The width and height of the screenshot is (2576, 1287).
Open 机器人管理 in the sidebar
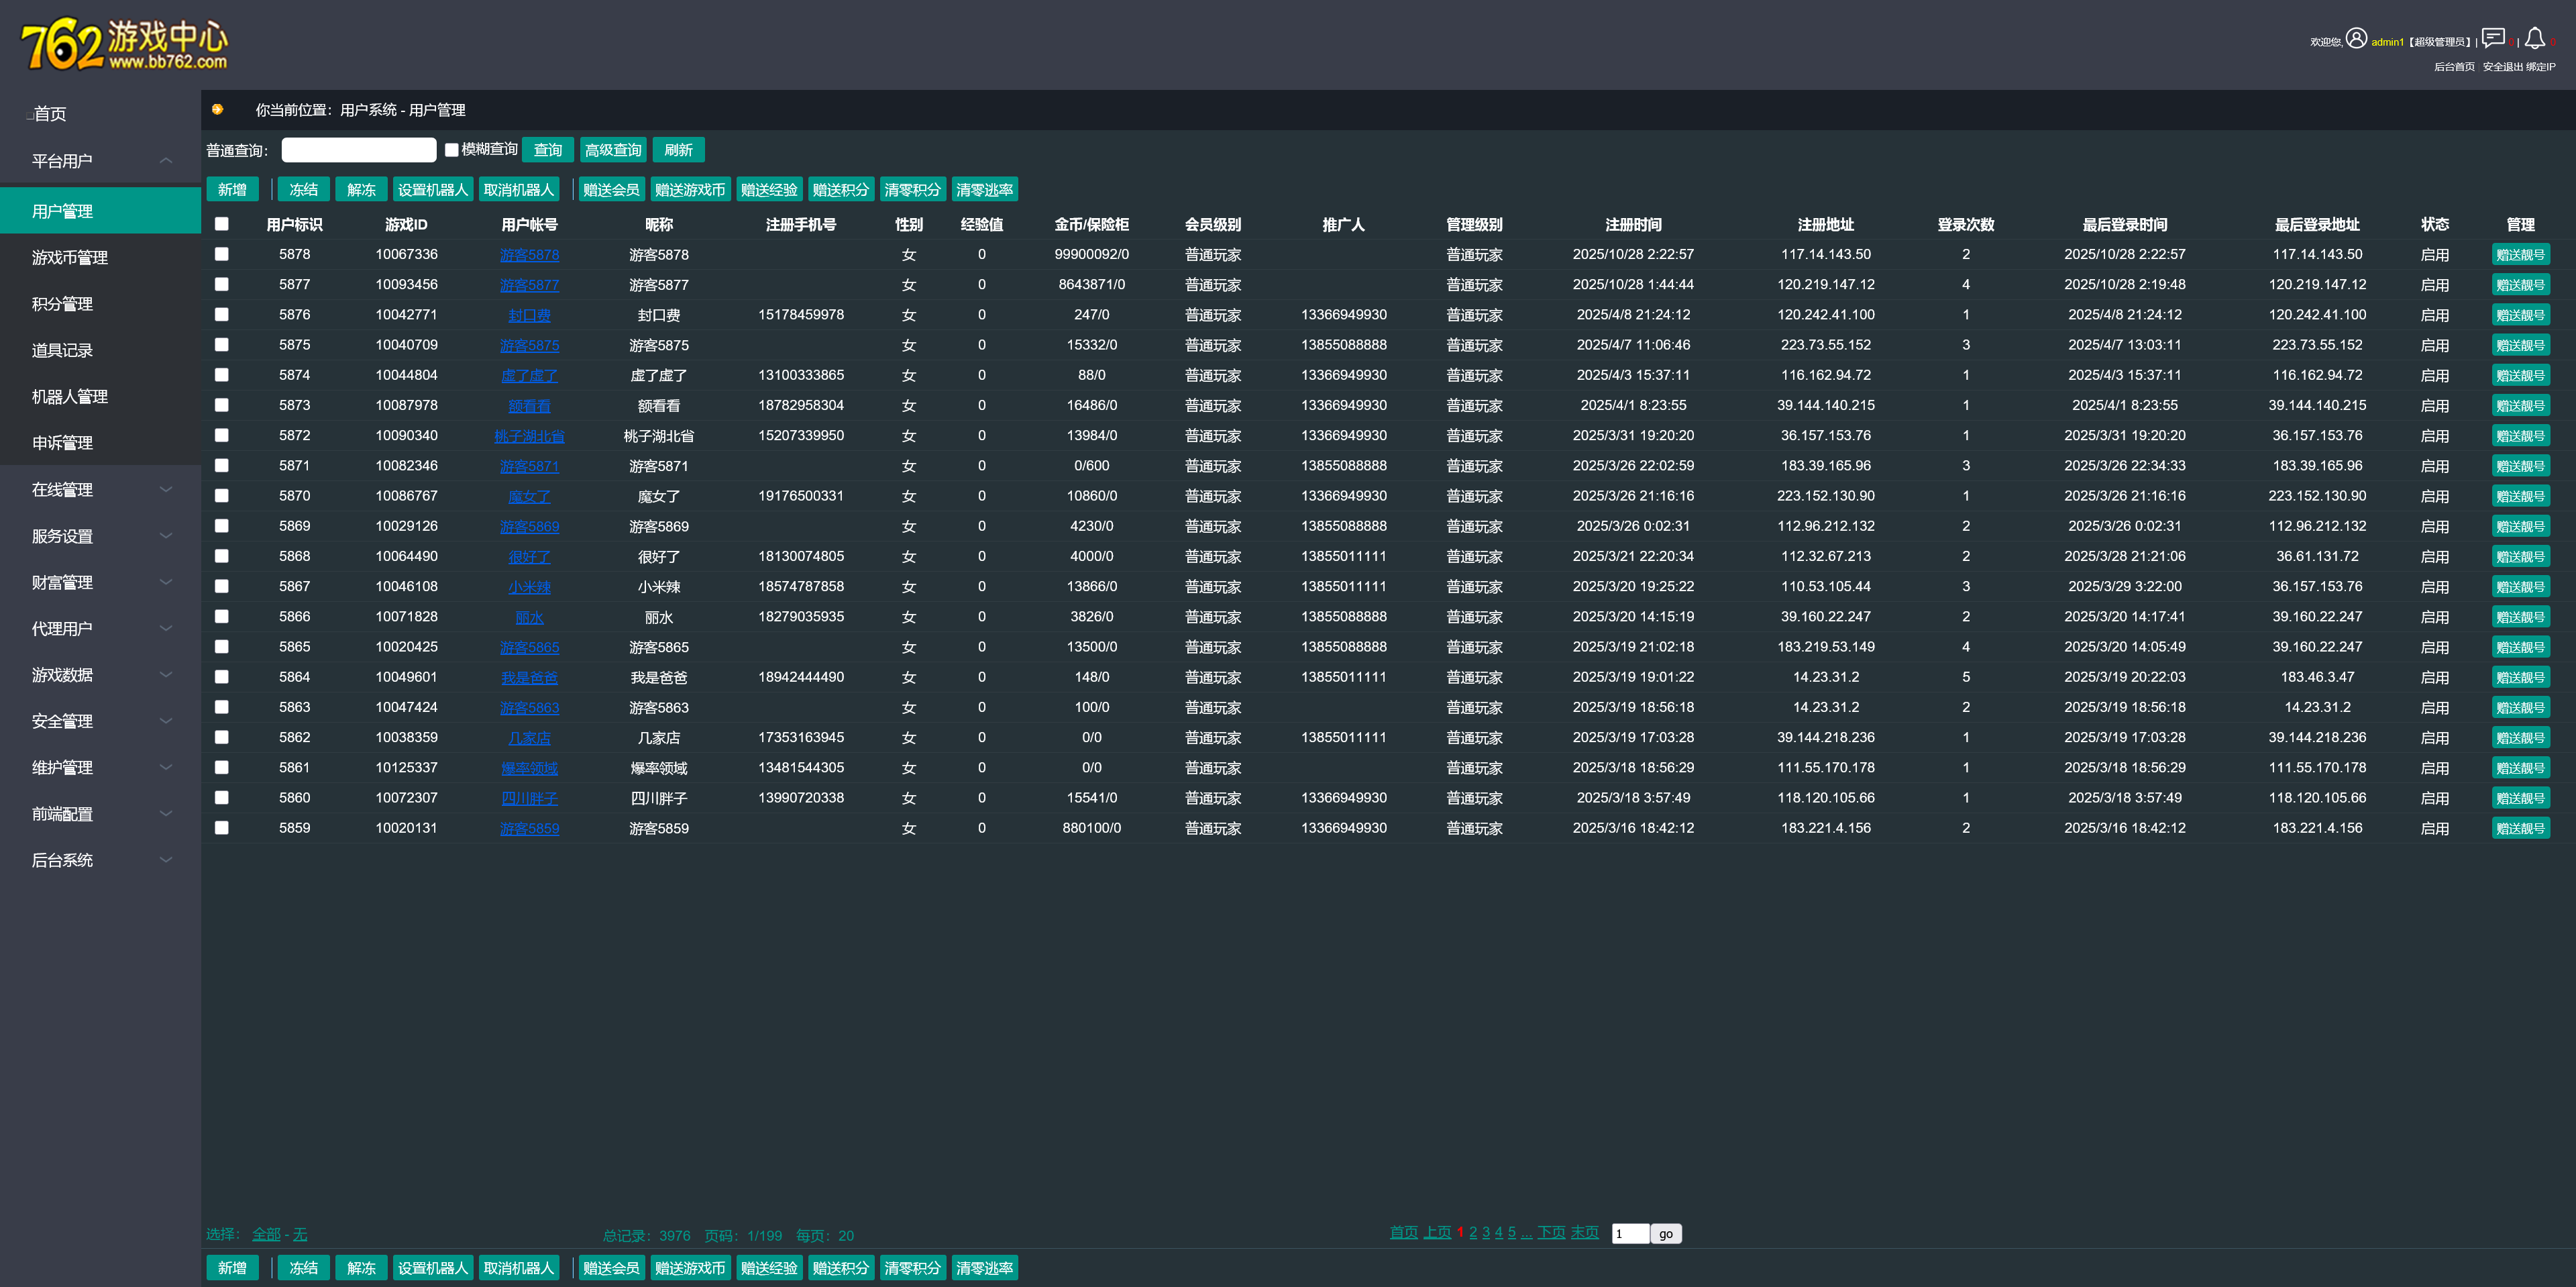70,396
